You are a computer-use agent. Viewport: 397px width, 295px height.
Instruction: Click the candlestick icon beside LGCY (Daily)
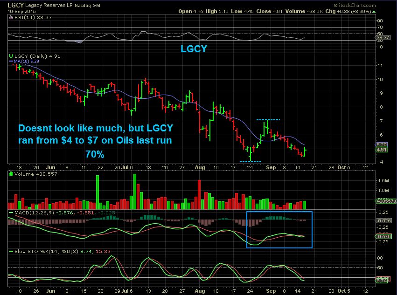[x=11, y=56]
